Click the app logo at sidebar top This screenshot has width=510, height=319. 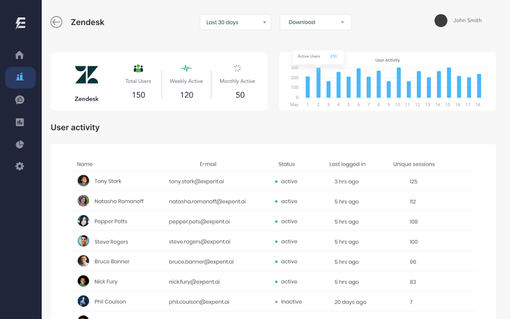[20, 23]
